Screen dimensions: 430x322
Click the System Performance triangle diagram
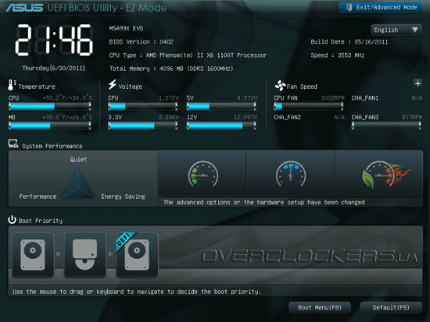click(x=78, y=183)
